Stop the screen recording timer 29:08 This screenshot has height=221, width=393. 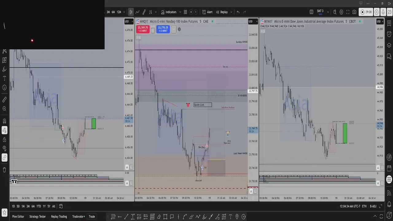[366, 12]
